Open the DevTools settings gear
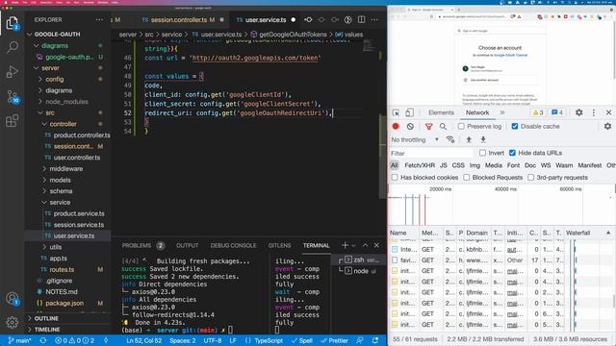Screen dimensions: 616x346 [579, 112]
